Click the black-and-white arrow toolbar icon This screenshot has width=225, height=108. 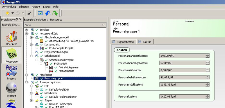point(29,13)
